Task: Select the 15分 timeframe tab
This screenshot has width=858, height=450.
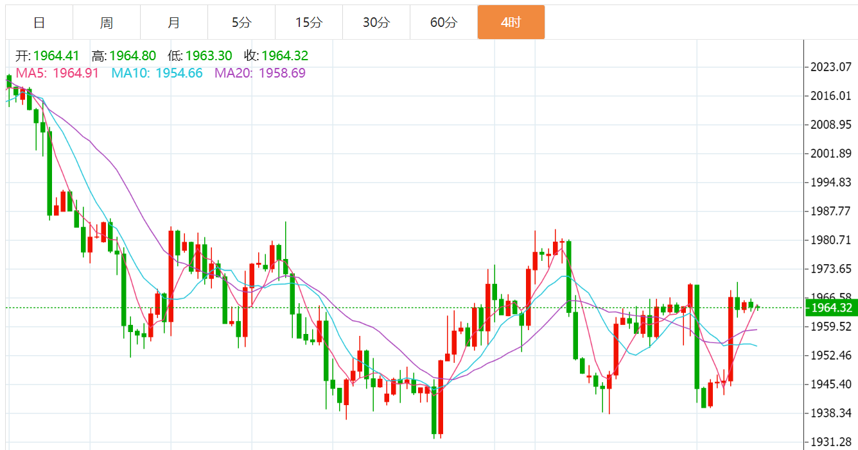Action: pyautogui.click(x=309, y=22)
